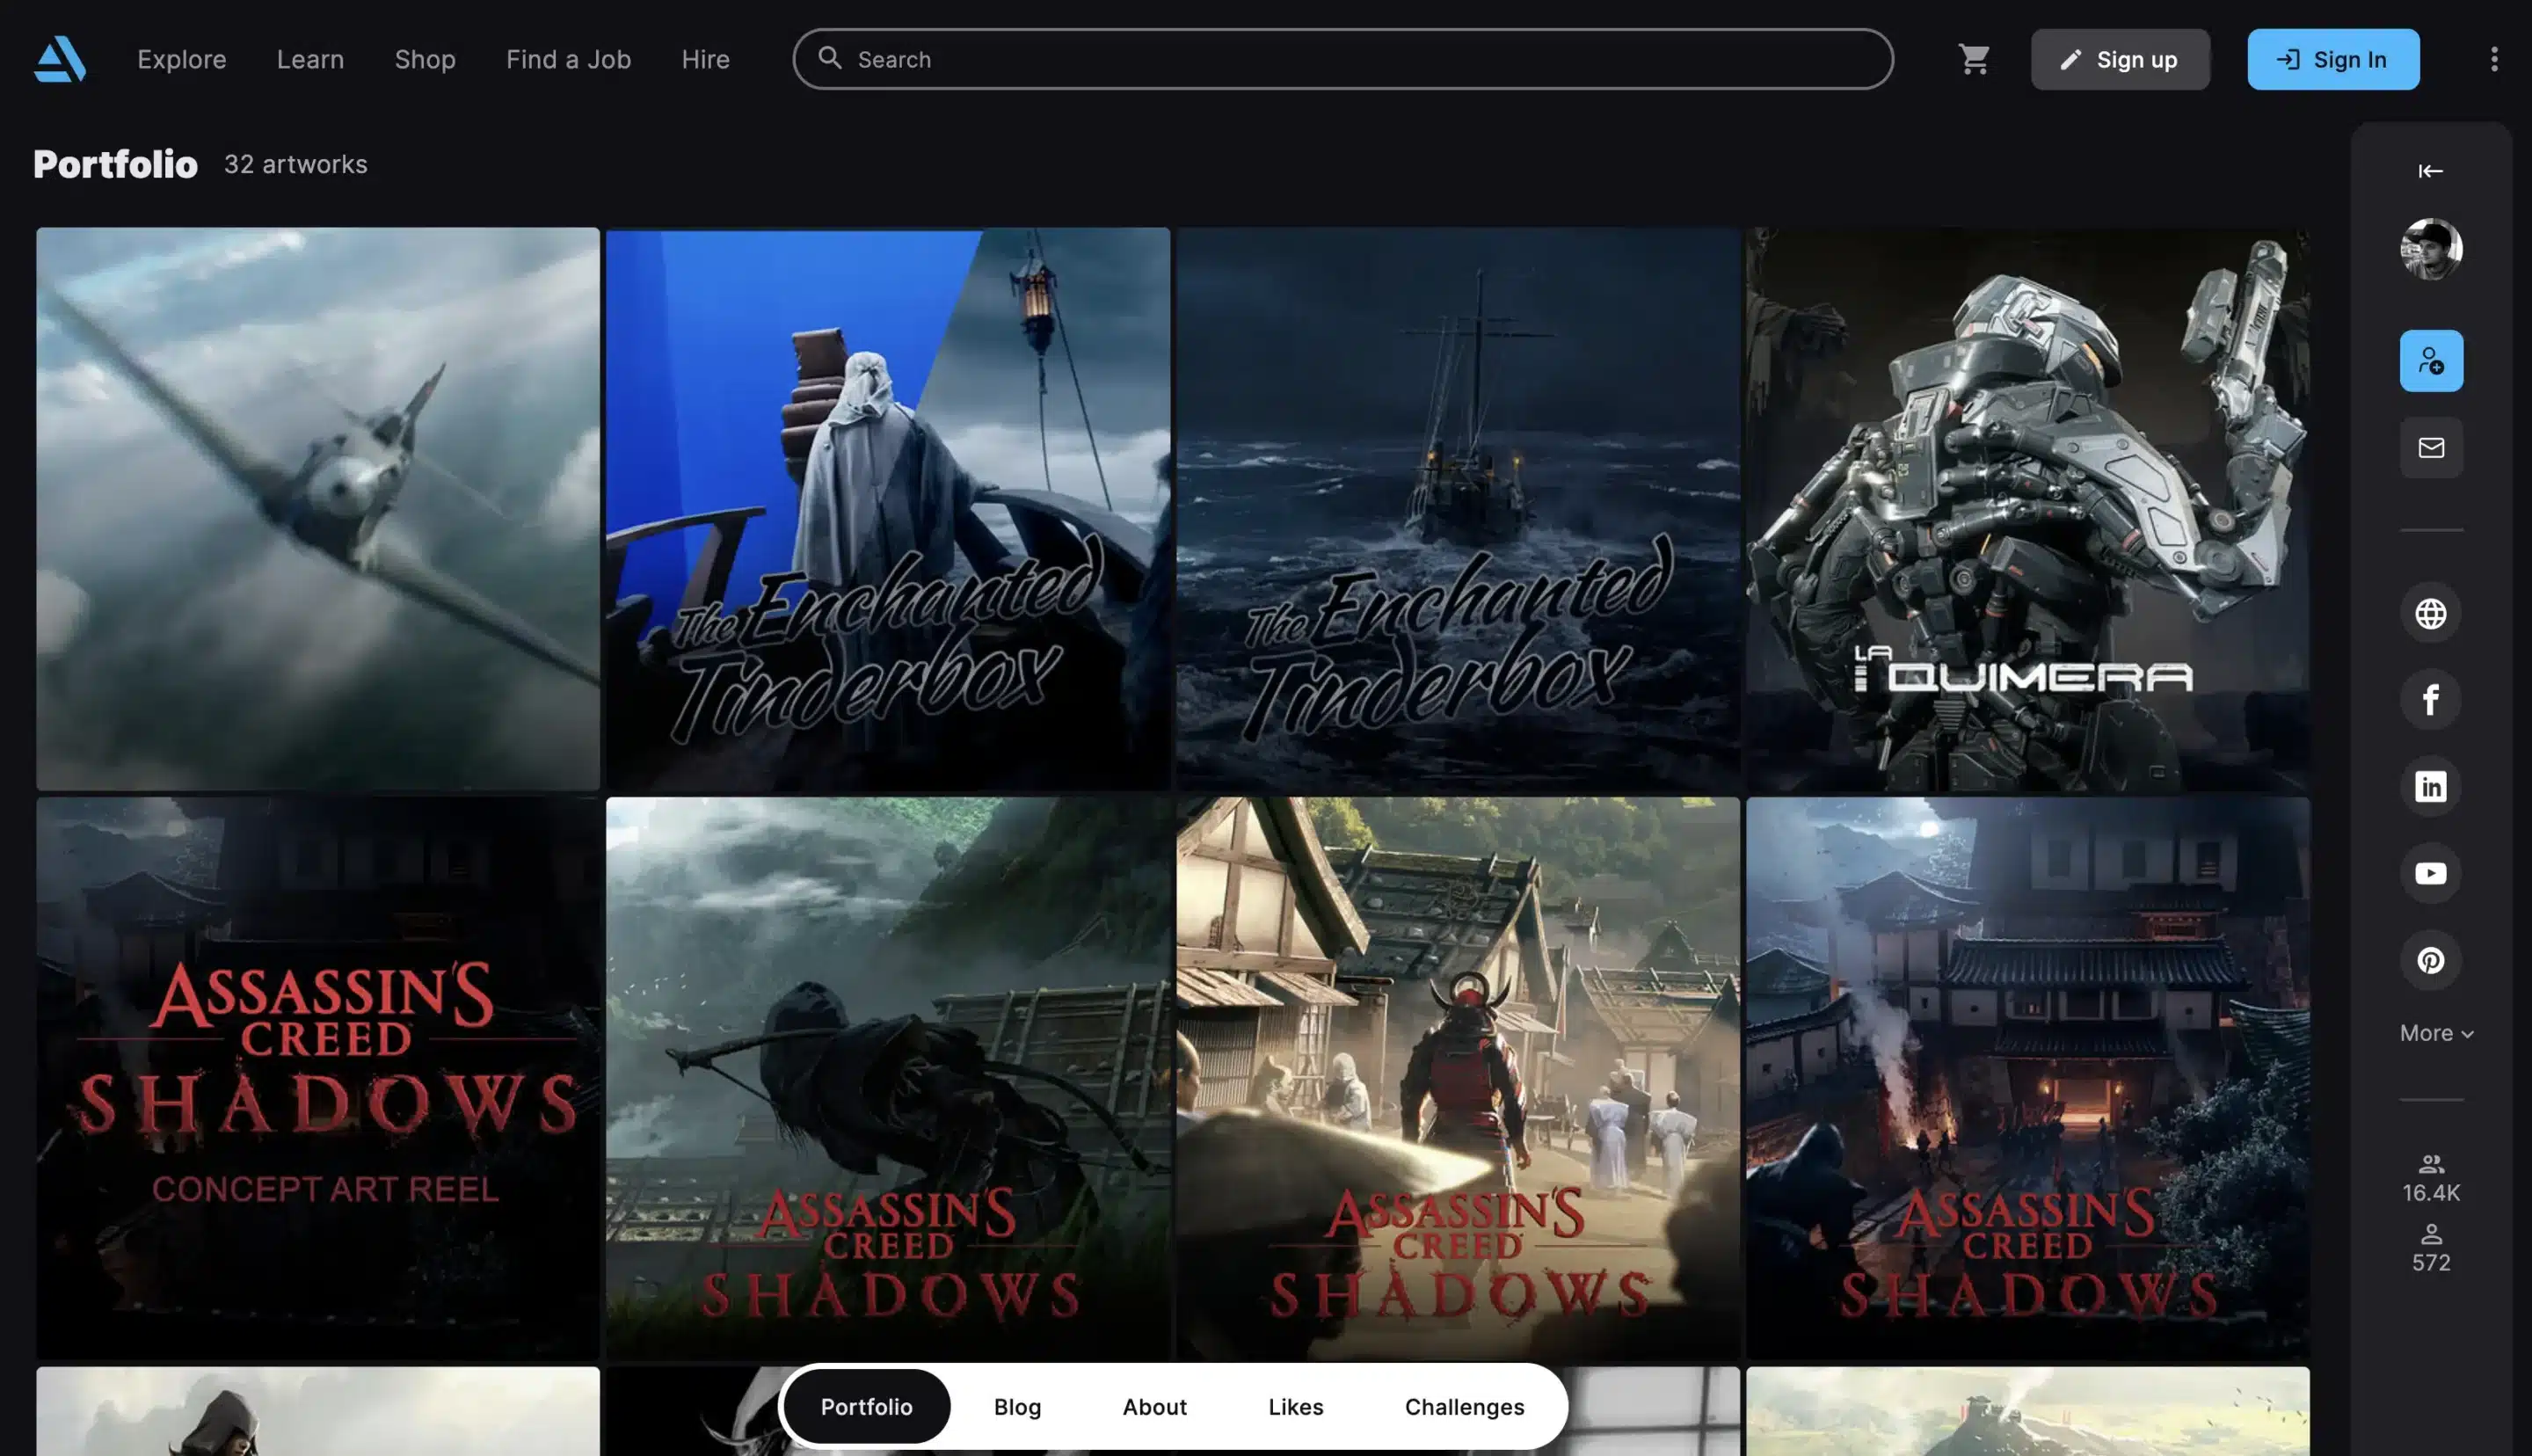
Task: Open the artist's website with the globe icon
Action: point(2432,612)
